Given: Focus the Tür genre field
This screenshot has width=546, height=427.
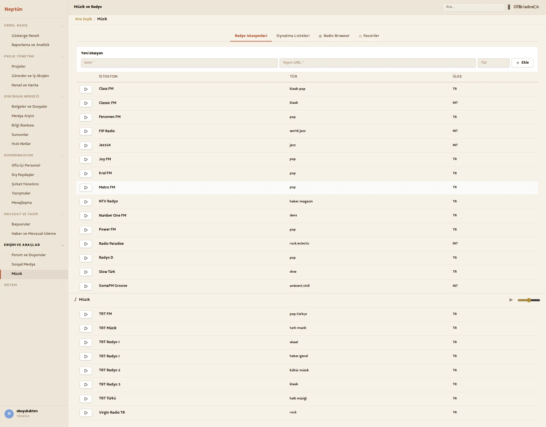Looking at the screenshot, I should 494,63.
